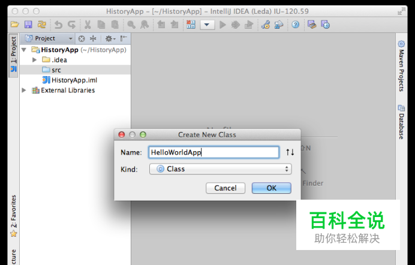
Task: Close the Create New Class dialog
Action: [122, 135]
